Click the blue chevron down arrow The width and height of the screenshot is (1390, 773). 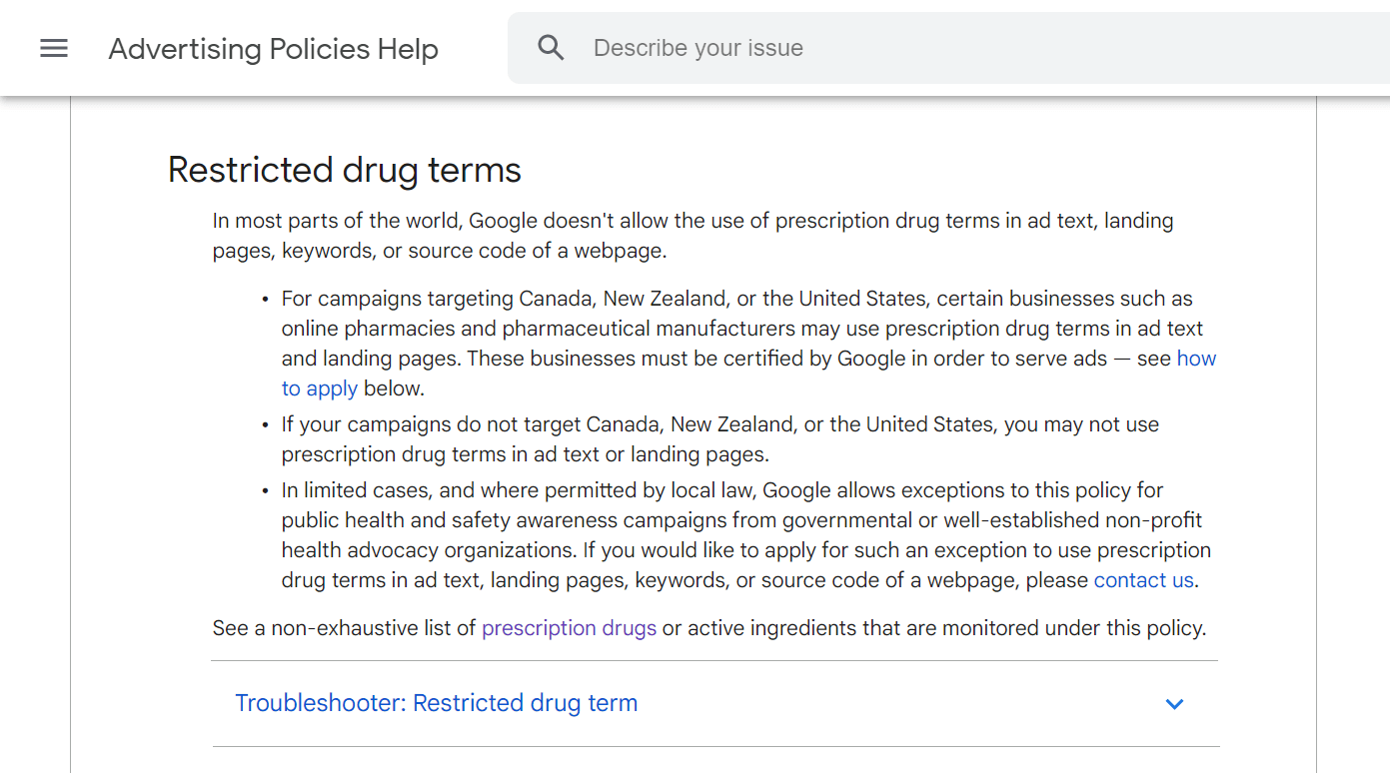click(x=1174, y=704)
